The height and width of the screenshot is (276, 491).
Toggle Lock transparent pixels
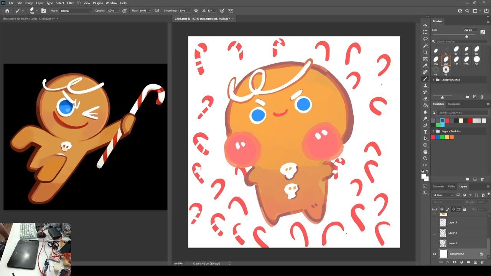click(442, 209)
